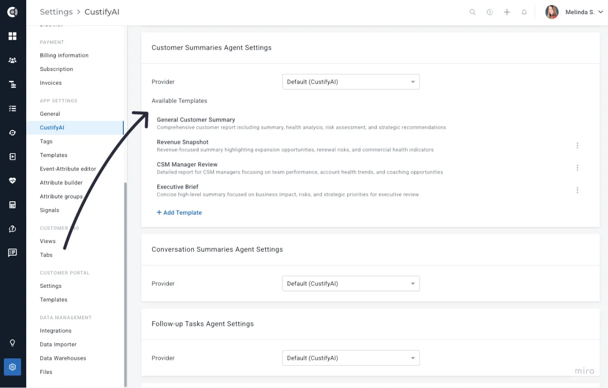The width and height of the screenshot is (608, 388).
Task: Open the checklist tasks icon in the left rail
Action: 13,108
